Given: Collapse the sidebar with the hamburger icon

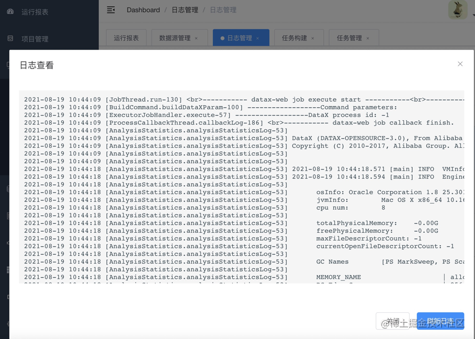Looking at the screenshot, I should tap(110, 9).
